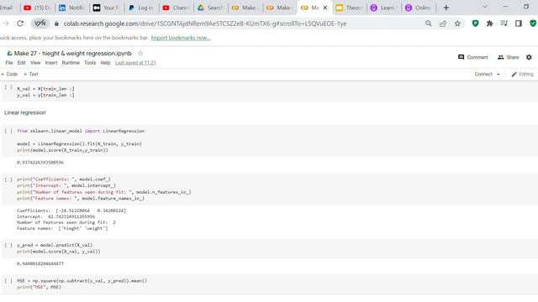Screen dimensions: 538x302
Task: Expand the Connect dropdown arrow
Action: pos(498,75)
